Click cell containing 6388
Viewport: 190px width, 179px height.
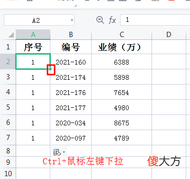(x=122, y=62)
